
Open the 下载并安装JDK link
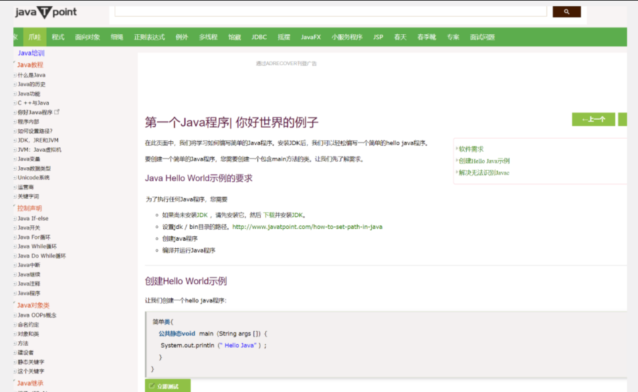click(283, 215)
